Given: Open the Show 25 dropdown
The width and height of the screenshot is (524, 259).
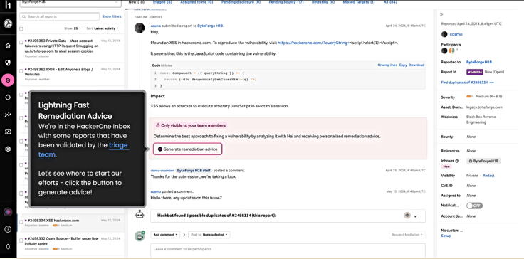Looking at the screenshot, I should (x=73, y=28).
